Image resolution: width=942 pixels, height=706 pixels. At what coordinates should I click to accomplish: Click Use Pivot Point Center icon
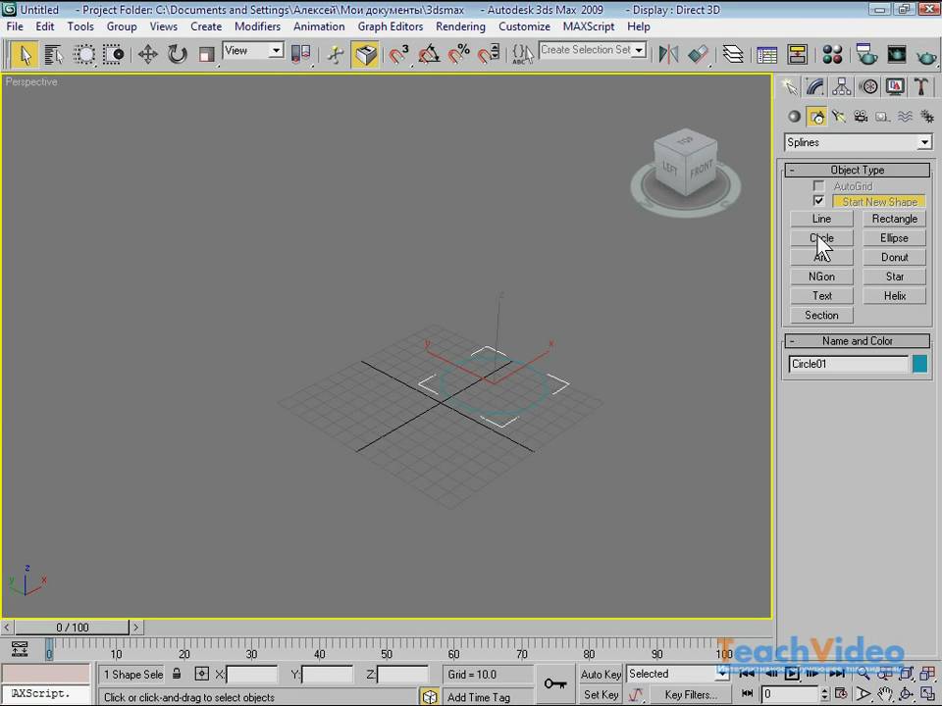300,55
